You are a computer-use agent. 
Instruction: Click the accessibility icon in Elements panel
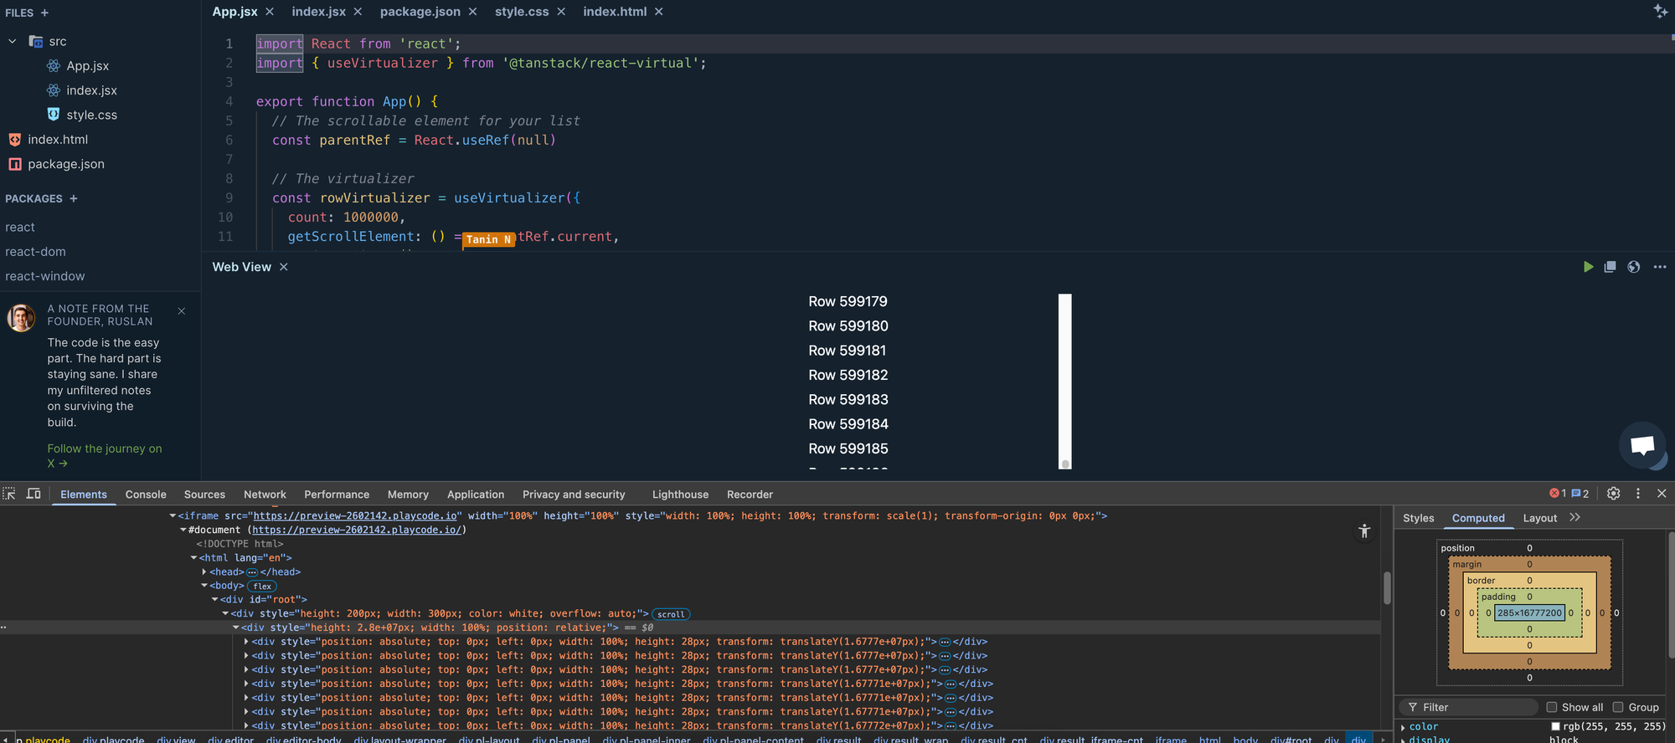click(1363, 530)
